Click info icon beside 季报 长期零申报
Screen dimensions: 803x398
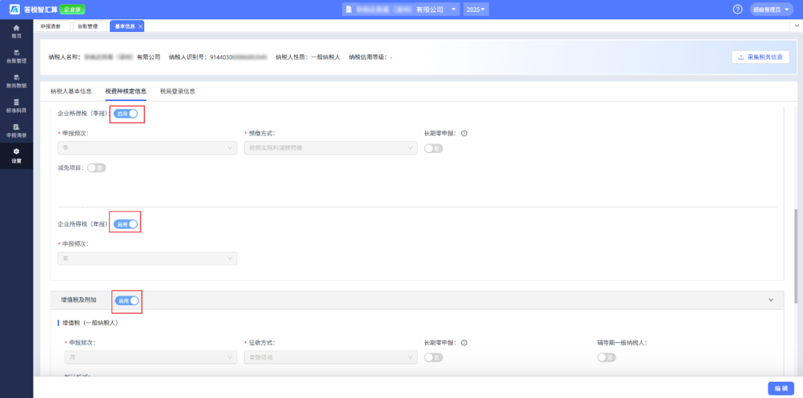pyautogui.click(x=465, y=134)
